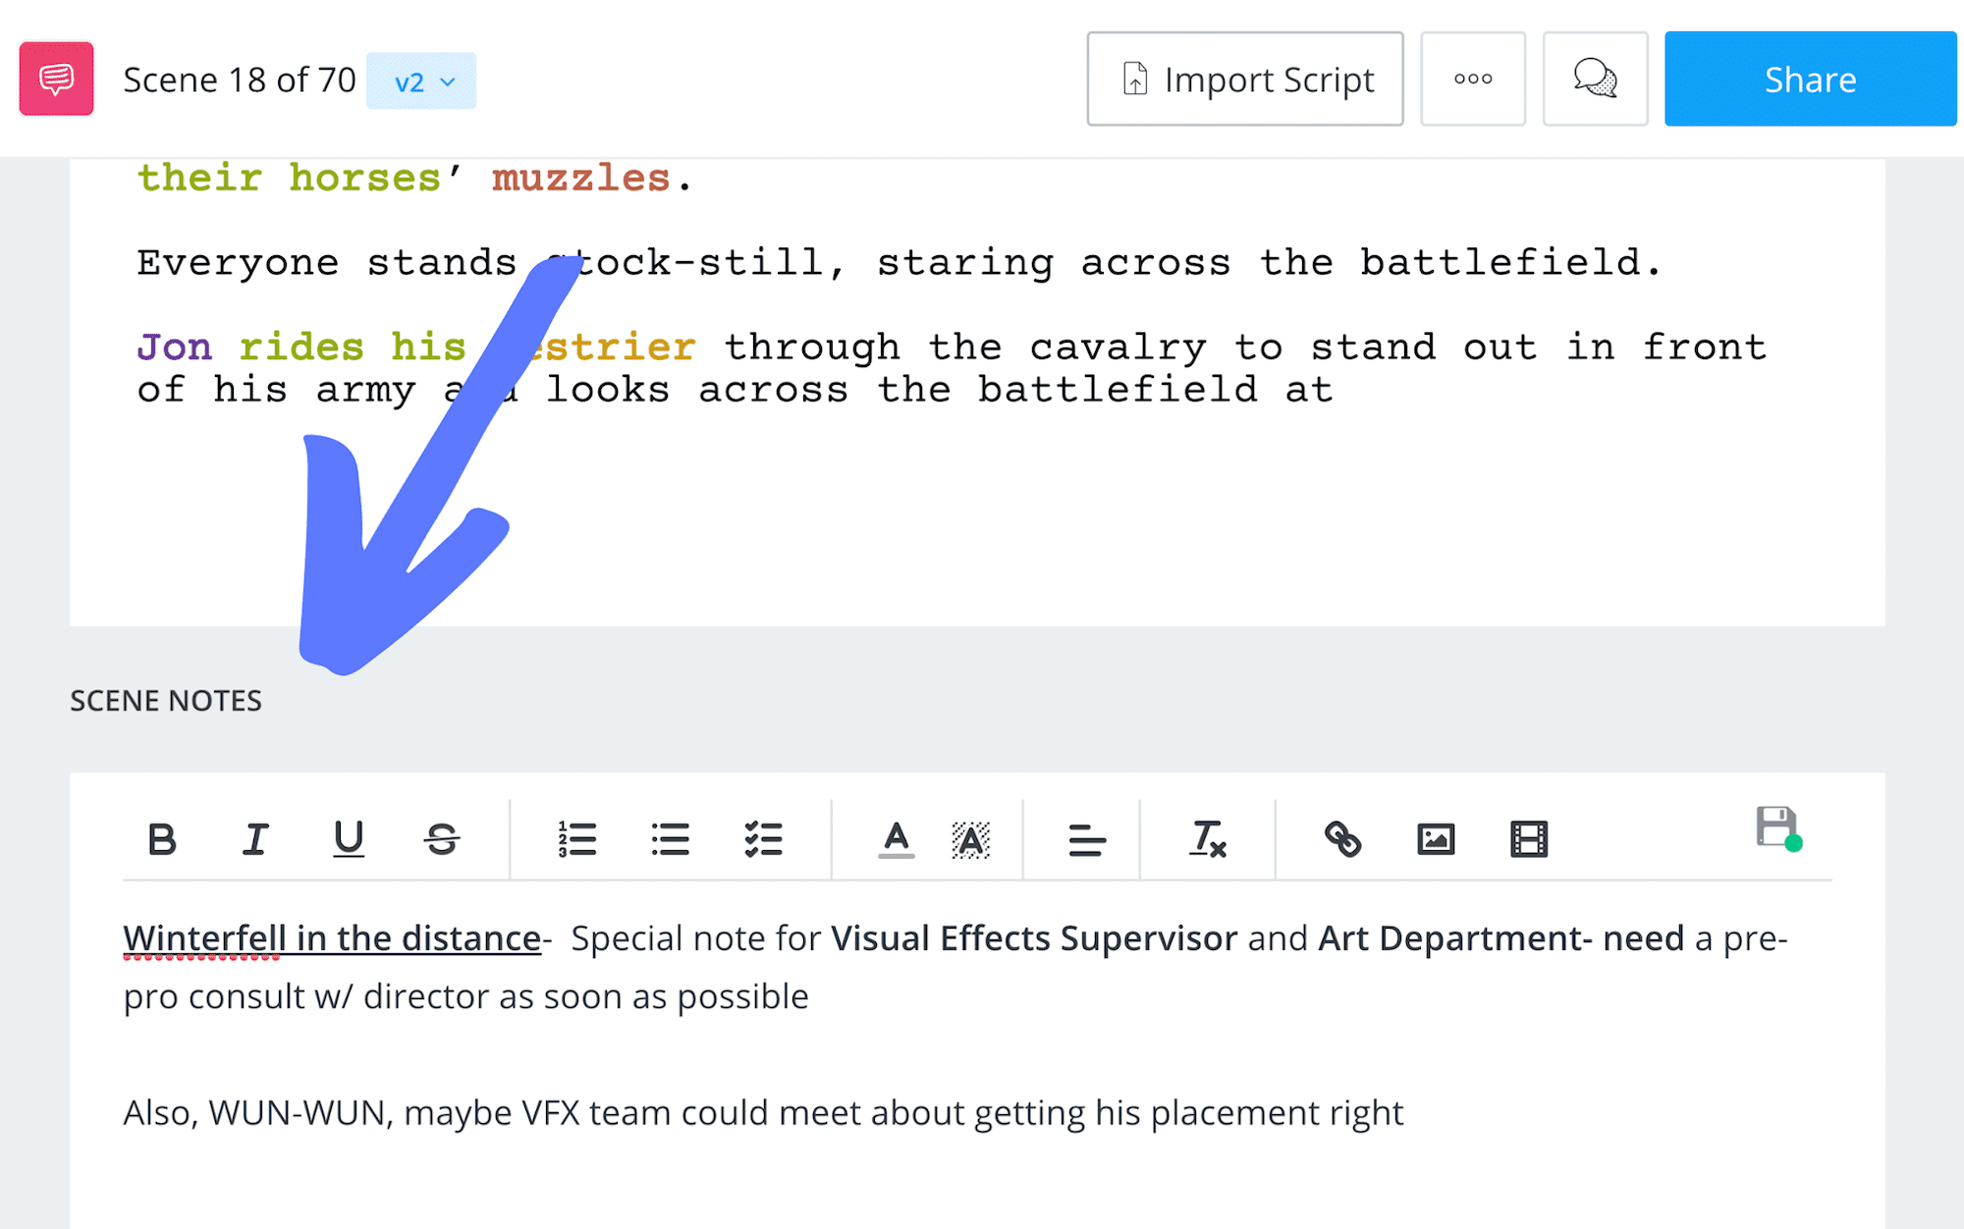Insert a hyperlink

pos(1342,839)
